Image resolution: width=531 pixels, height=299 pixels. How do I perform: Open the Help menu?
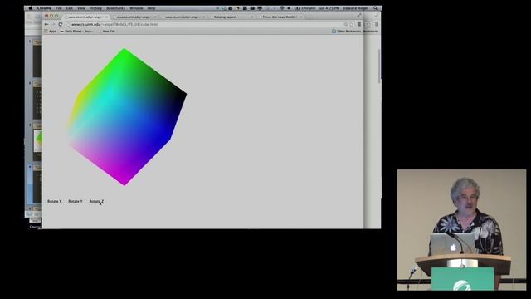[151, 8]
